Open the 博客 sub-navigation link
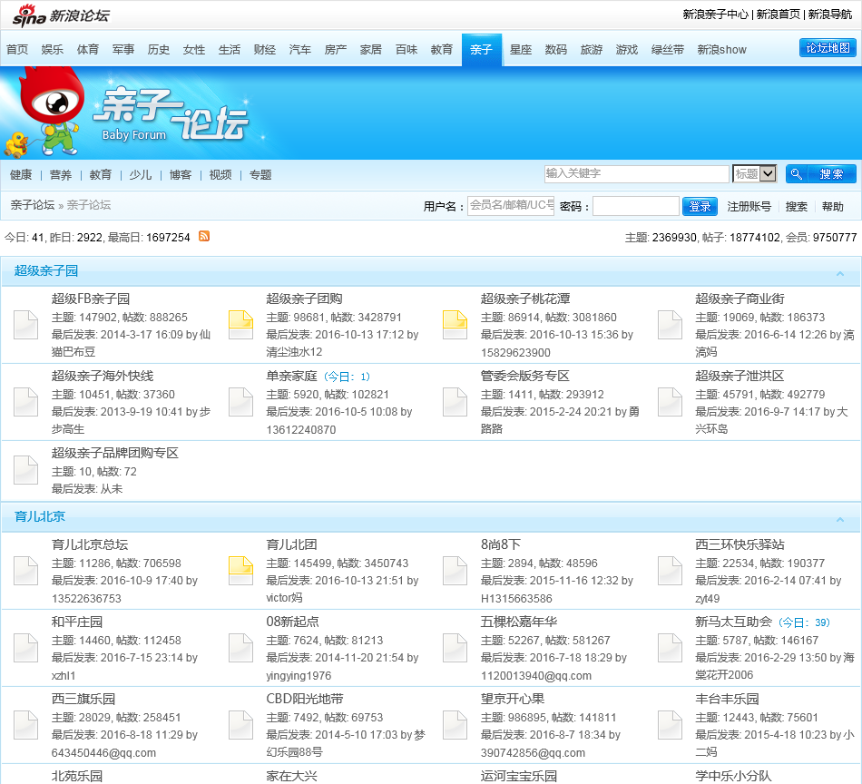862x784 pixels. tap(181, 175)
